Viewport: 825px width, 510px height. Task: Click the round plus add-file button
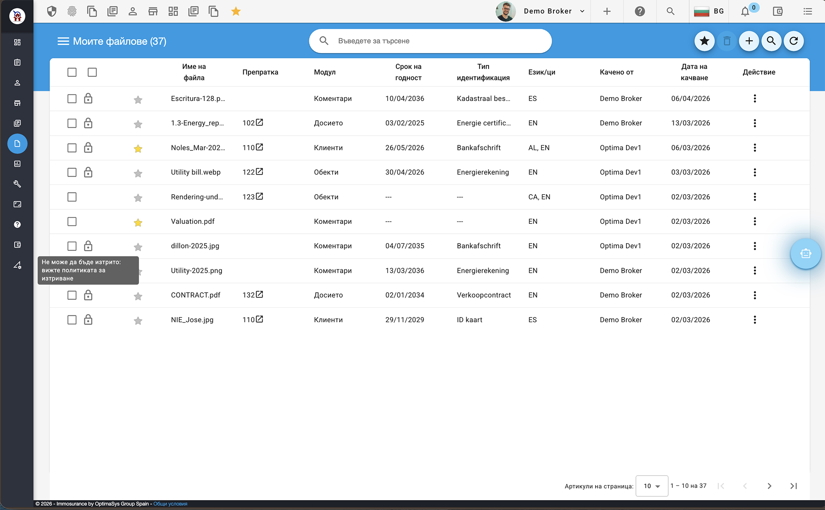click(x=749, y=41)
